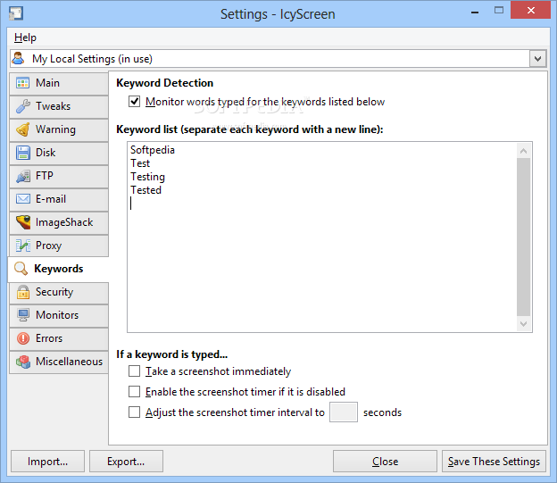Image resolution: width=557 pixels, height=483 pixels.
Task: Open the Tweaks settings tab
Action: coord(59,106)
